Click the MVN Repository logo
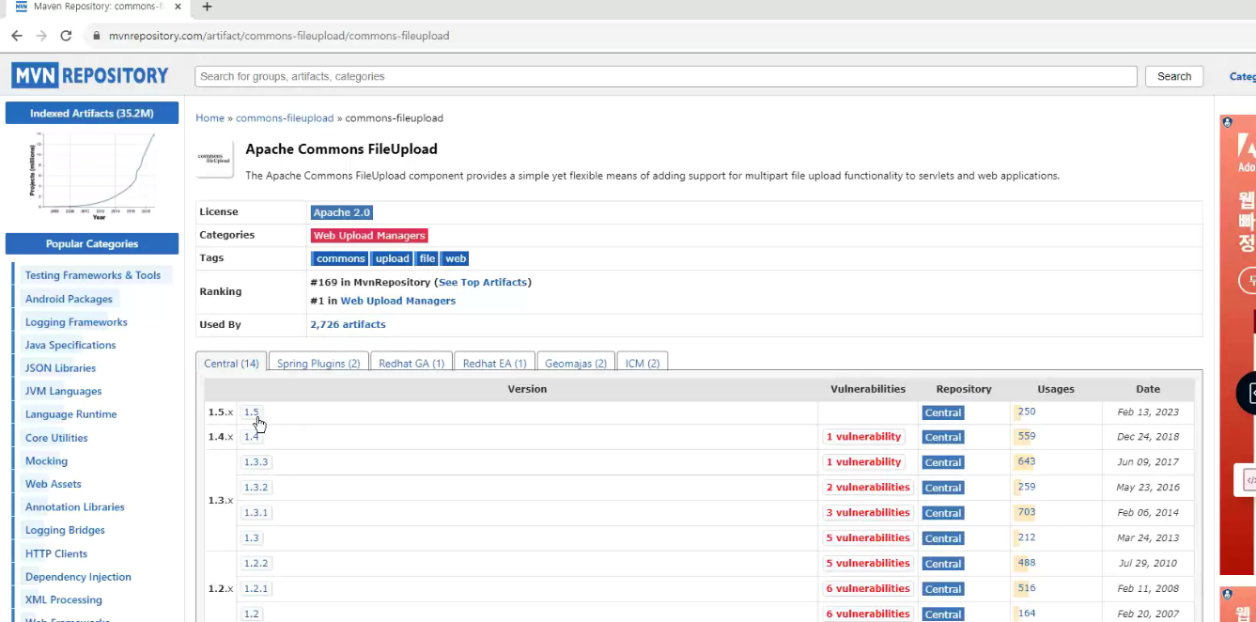Screen dimensions: 1256x622 click(x=90, y=75)
